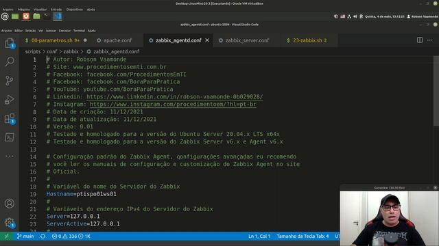Switch to the apache.conf tab

click(x=117, y=40)
